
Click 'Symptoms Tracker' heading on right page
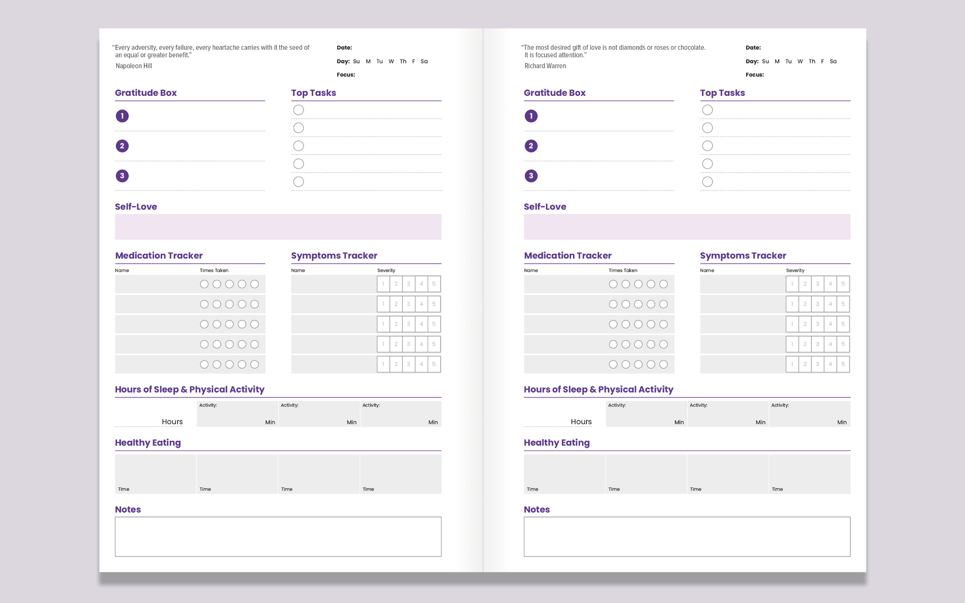pyautogui.click(x=743, y=256)
